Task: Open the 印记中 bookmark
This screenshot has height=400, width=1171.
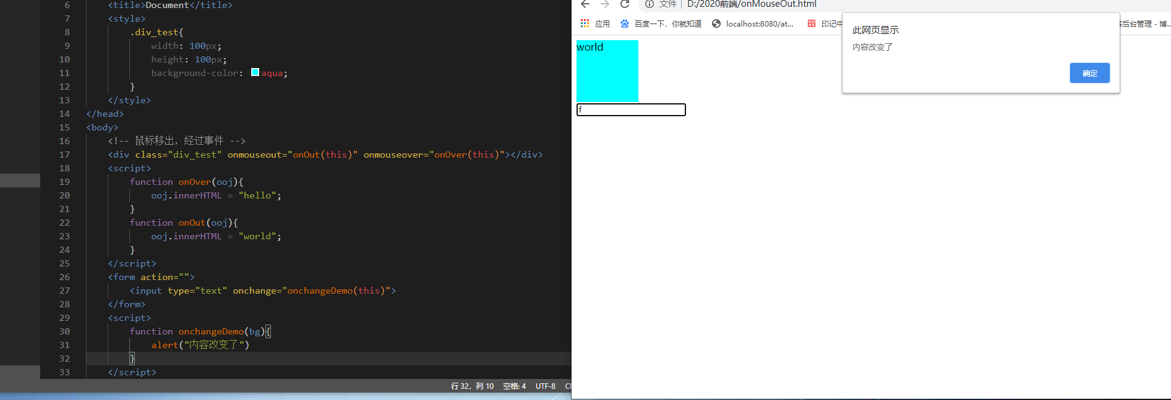Action: (x=825, y=23)
